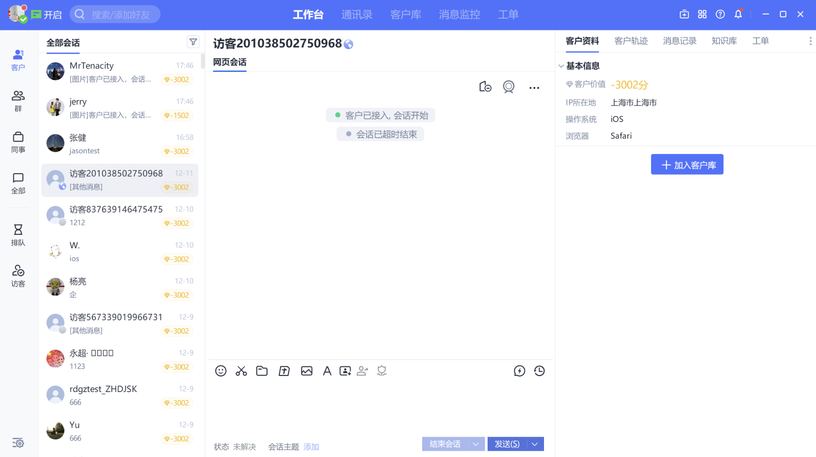
Task: Open the send file folder icon
Action: [262, 371]
